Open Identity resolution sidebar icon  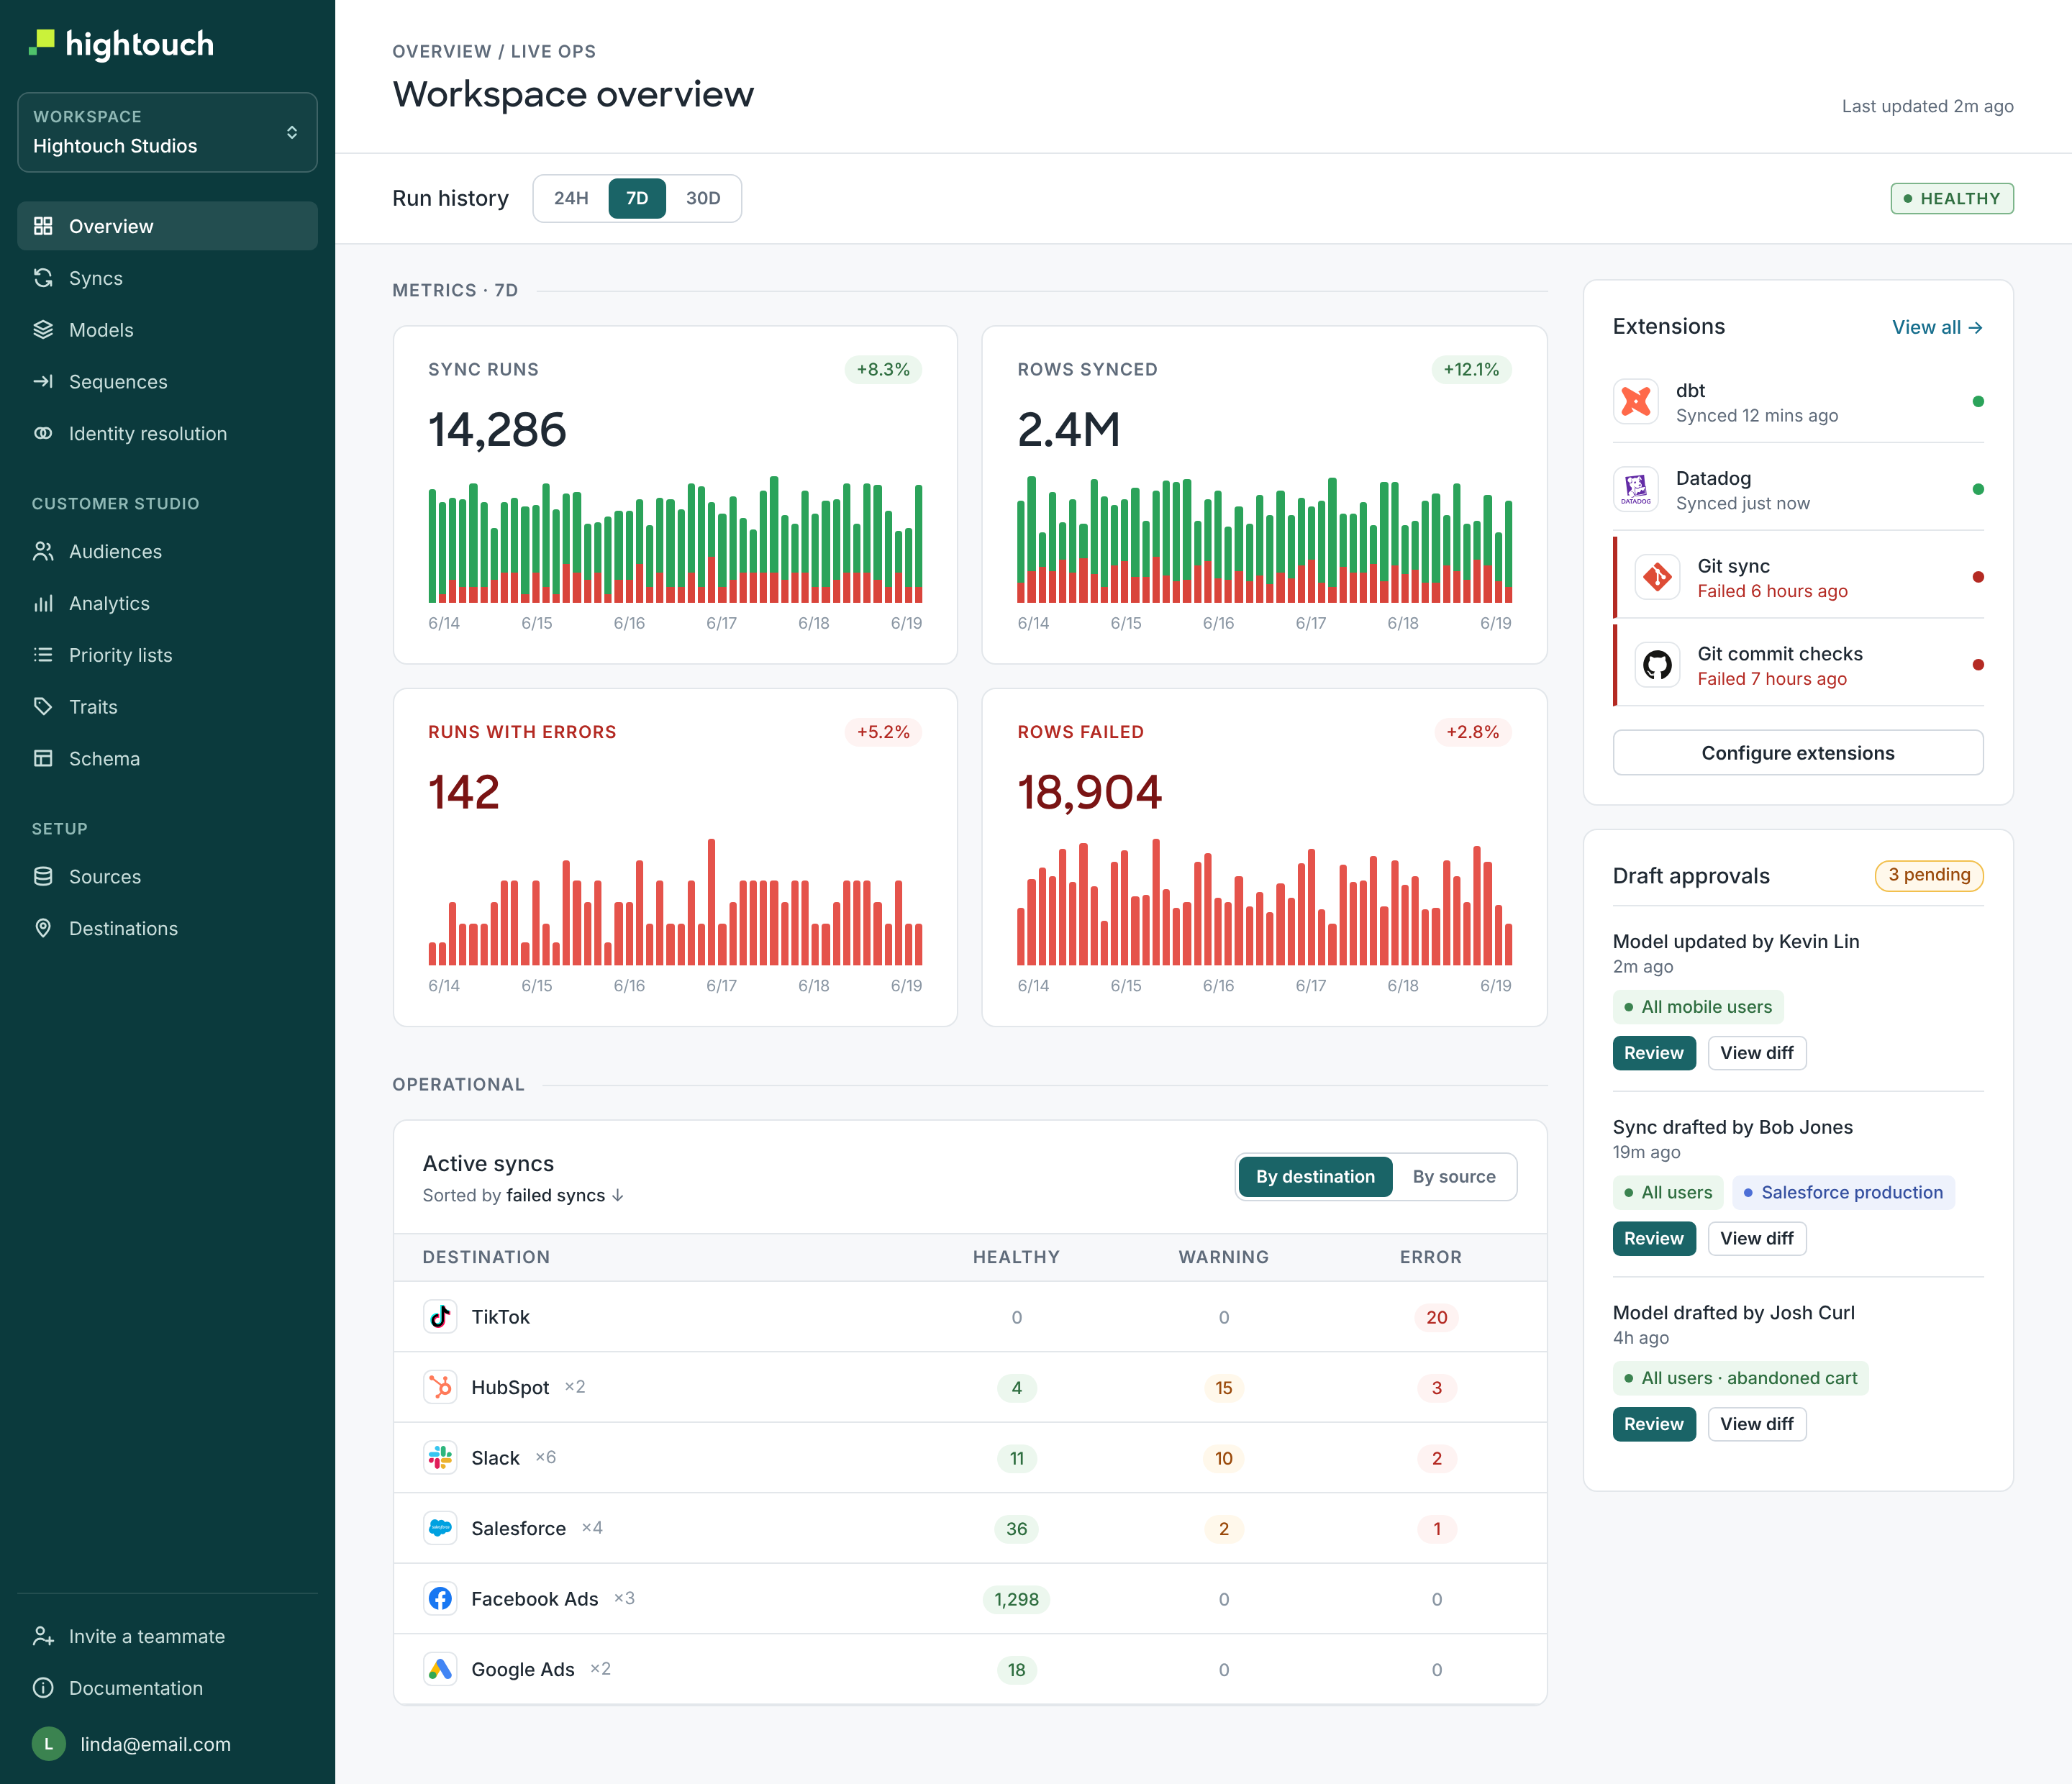click(x=43, y=434)
